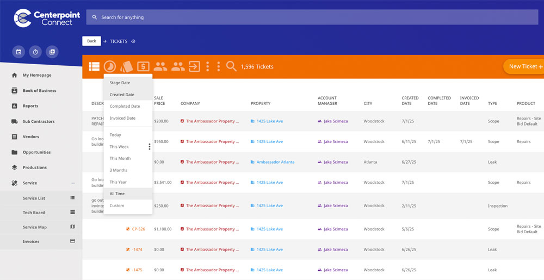Click the 1,596 Tickets count
Screen dimensions: 544x280
pyautogui.click(x=257, y=66)
